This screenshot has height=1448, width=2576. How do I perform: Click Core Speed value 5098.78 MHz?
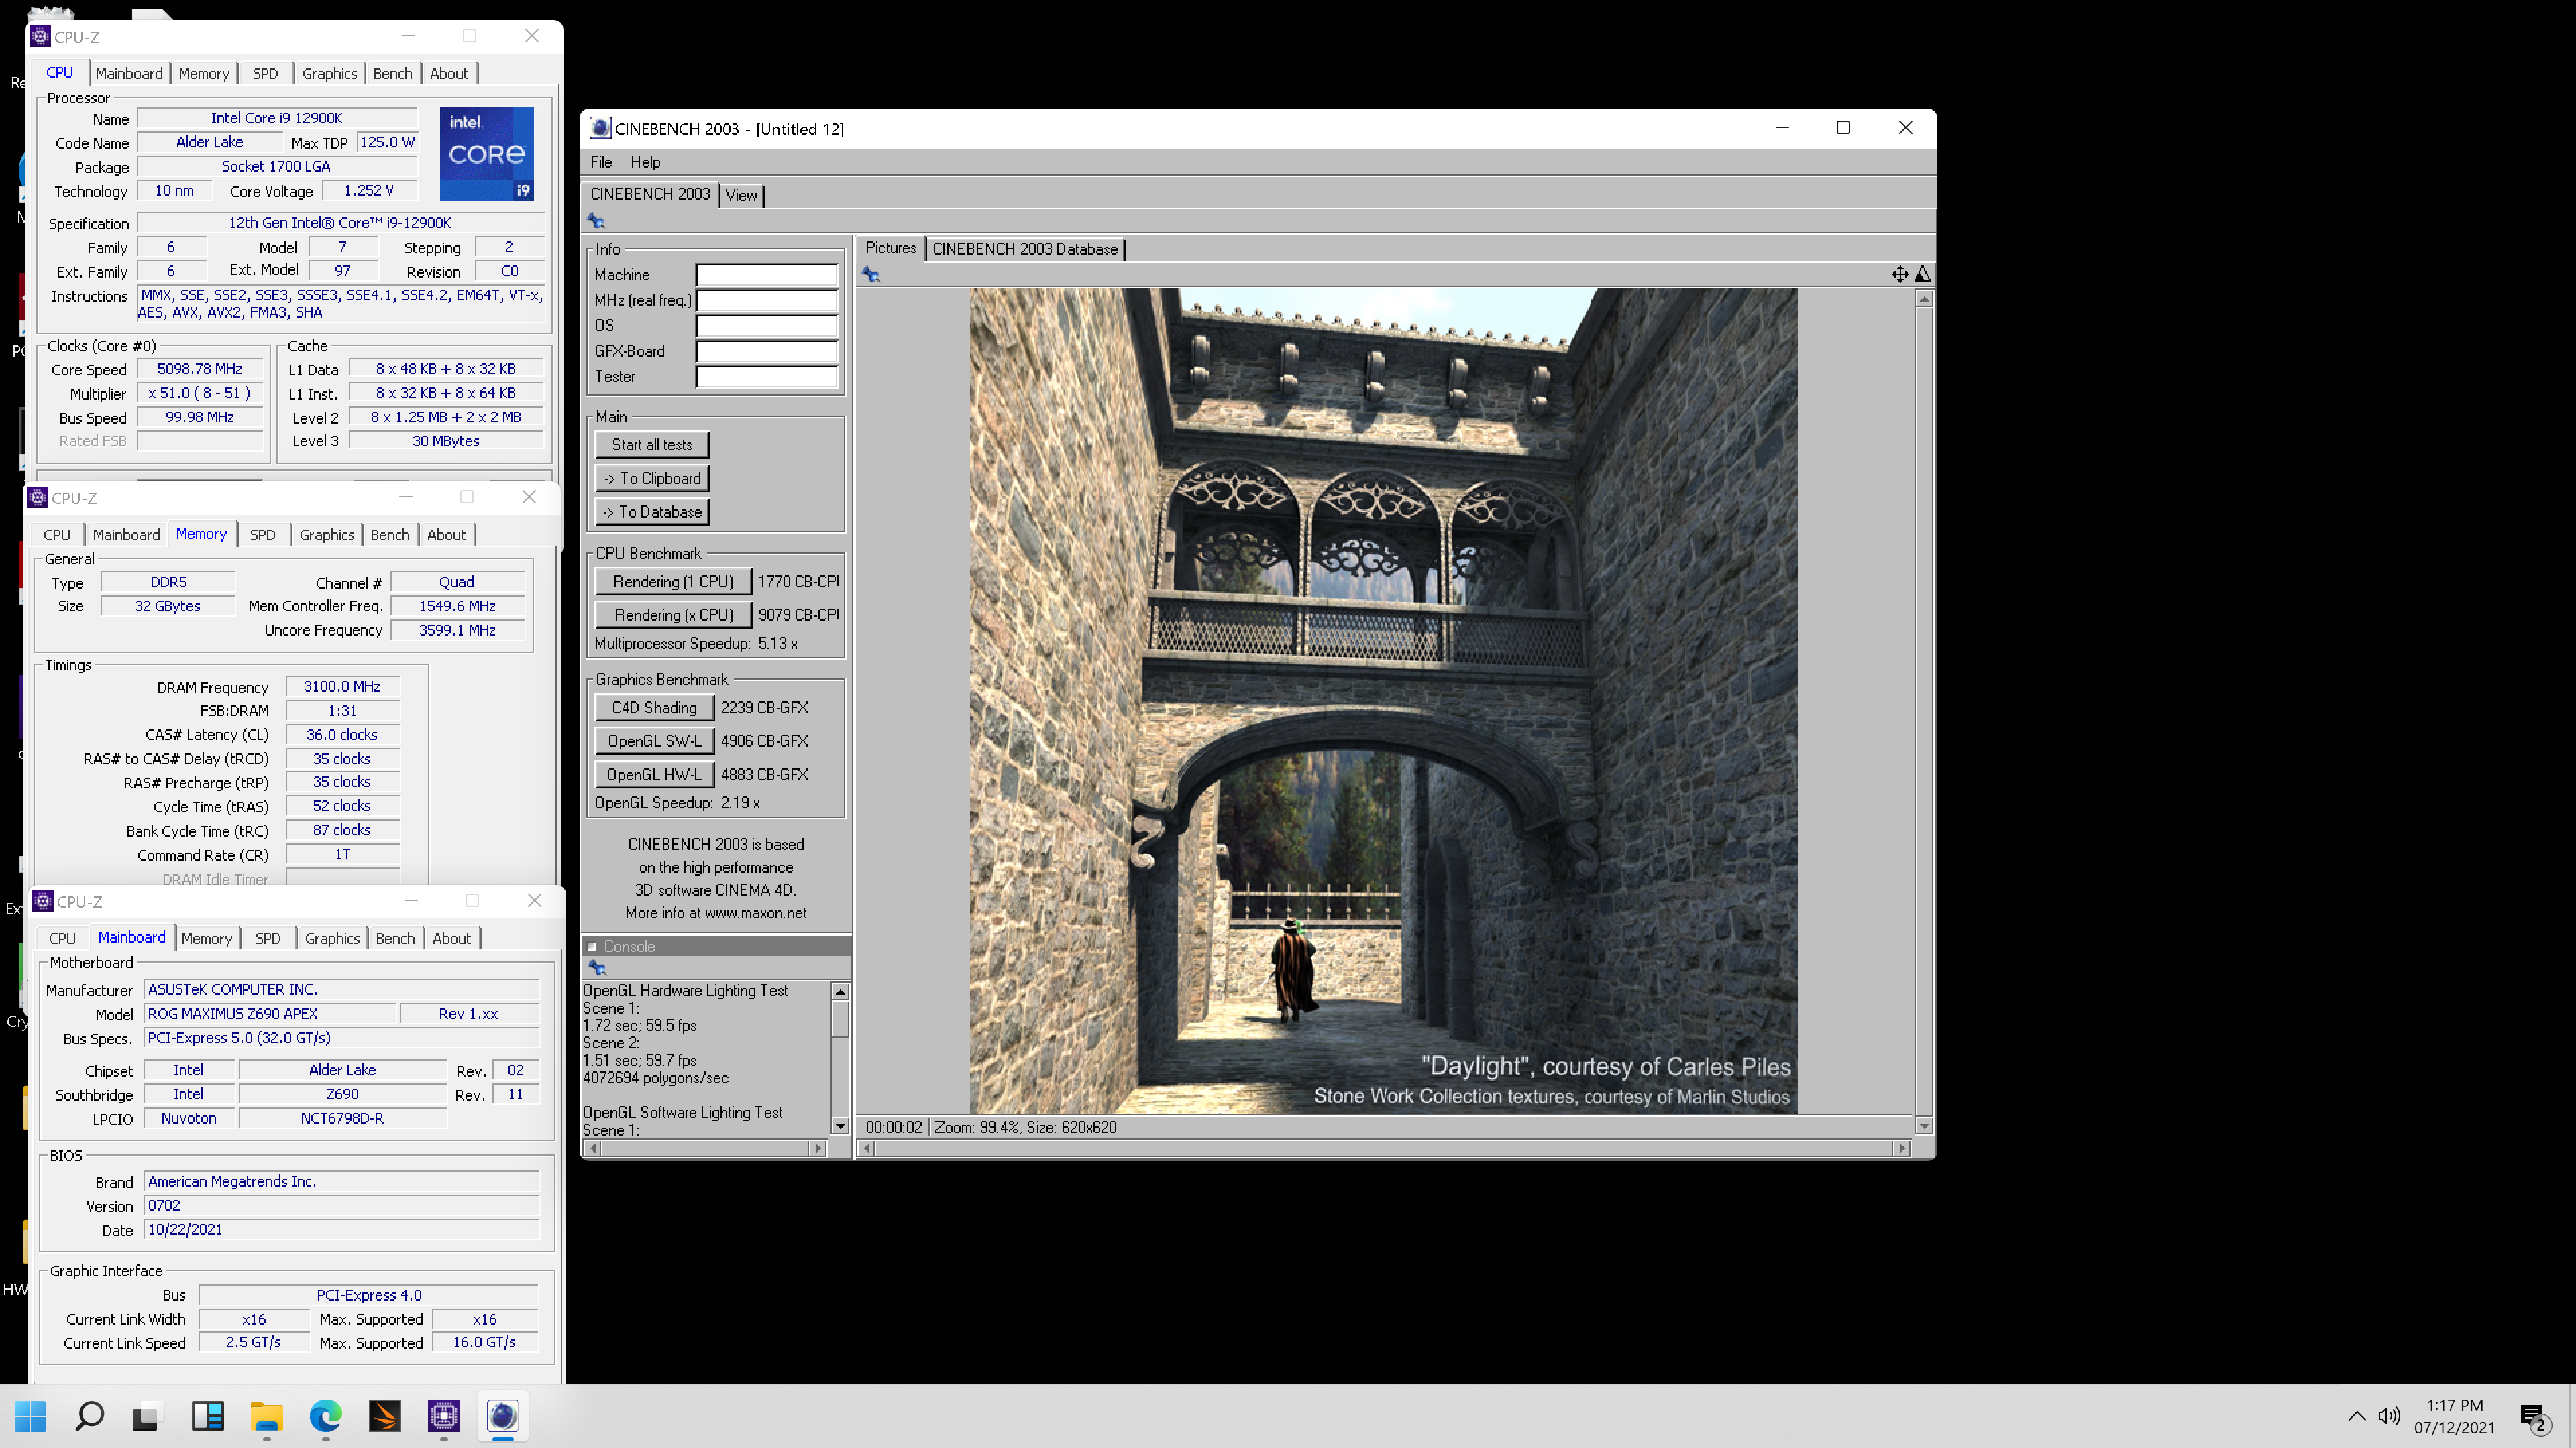tap(199, 369)
